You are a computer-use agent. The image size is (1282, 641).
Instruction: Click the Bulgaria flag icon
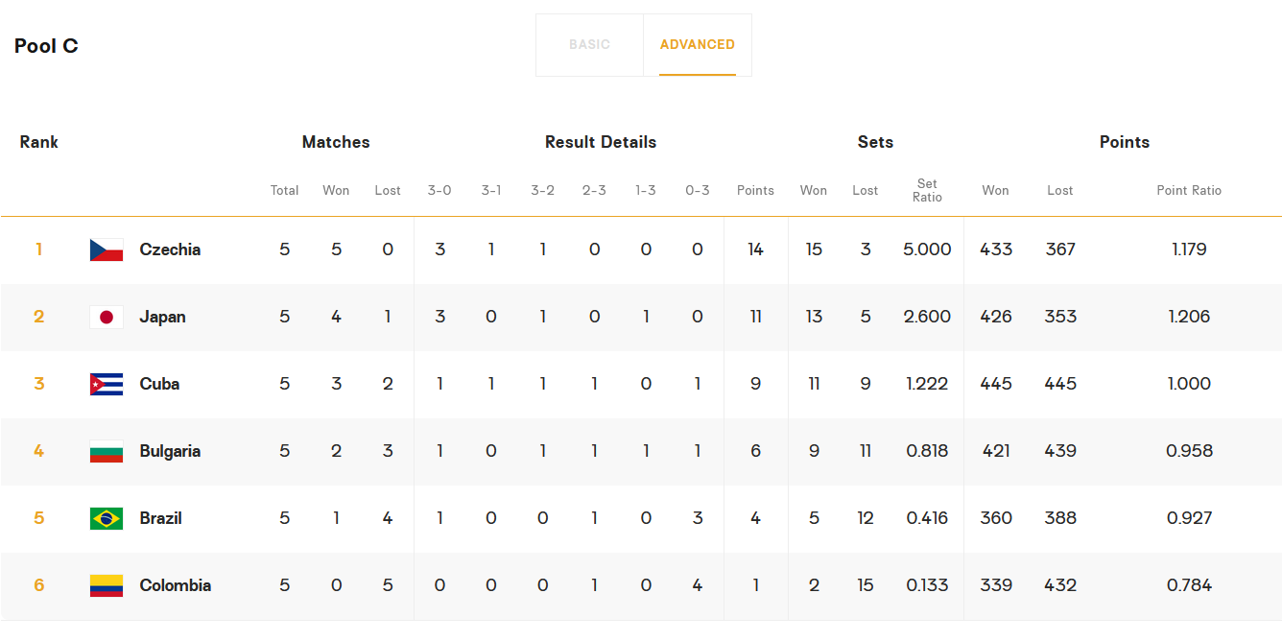(107, 451)
